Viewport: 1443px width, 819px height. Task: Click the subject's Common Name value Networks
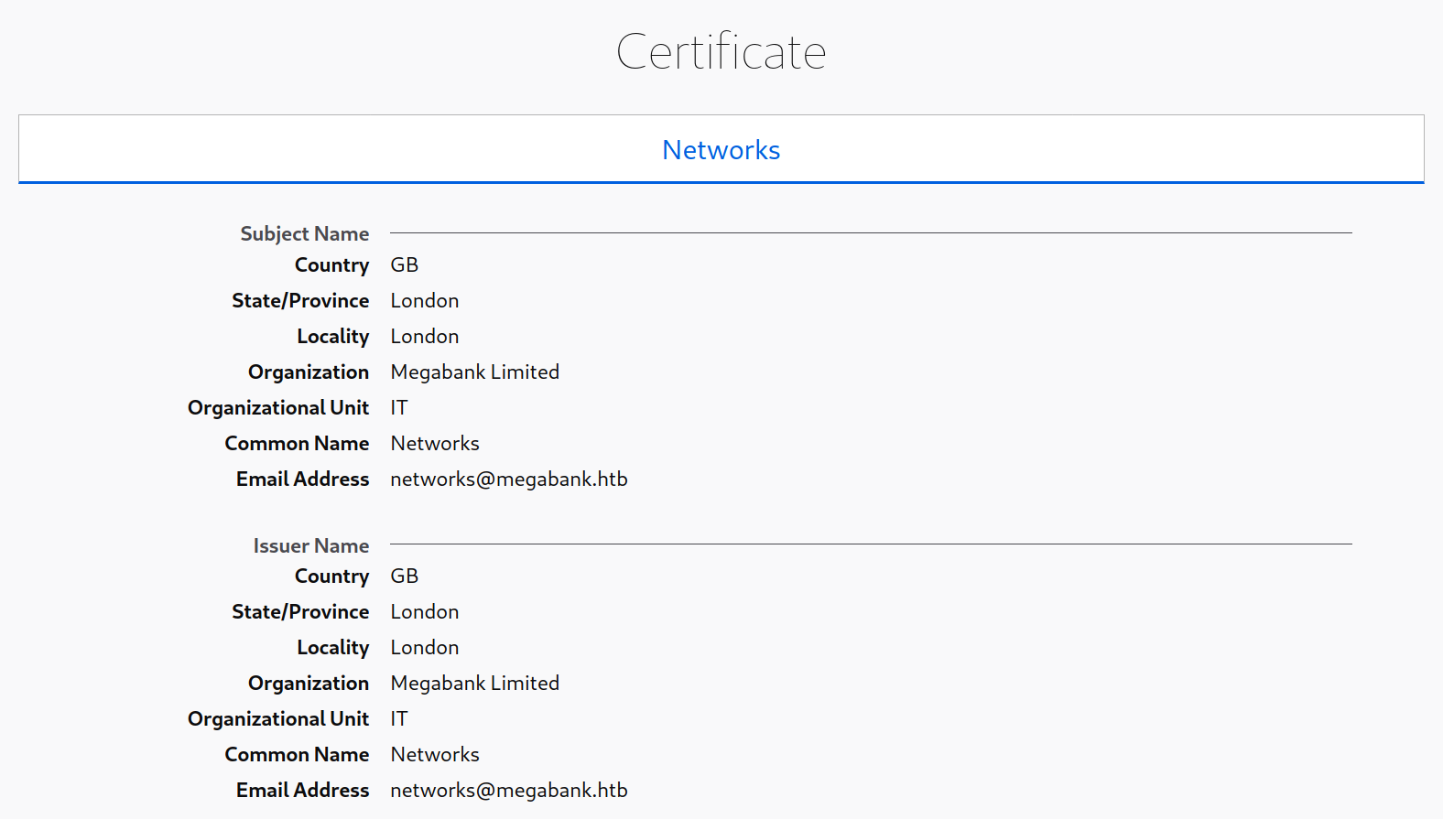pos(434,444)
